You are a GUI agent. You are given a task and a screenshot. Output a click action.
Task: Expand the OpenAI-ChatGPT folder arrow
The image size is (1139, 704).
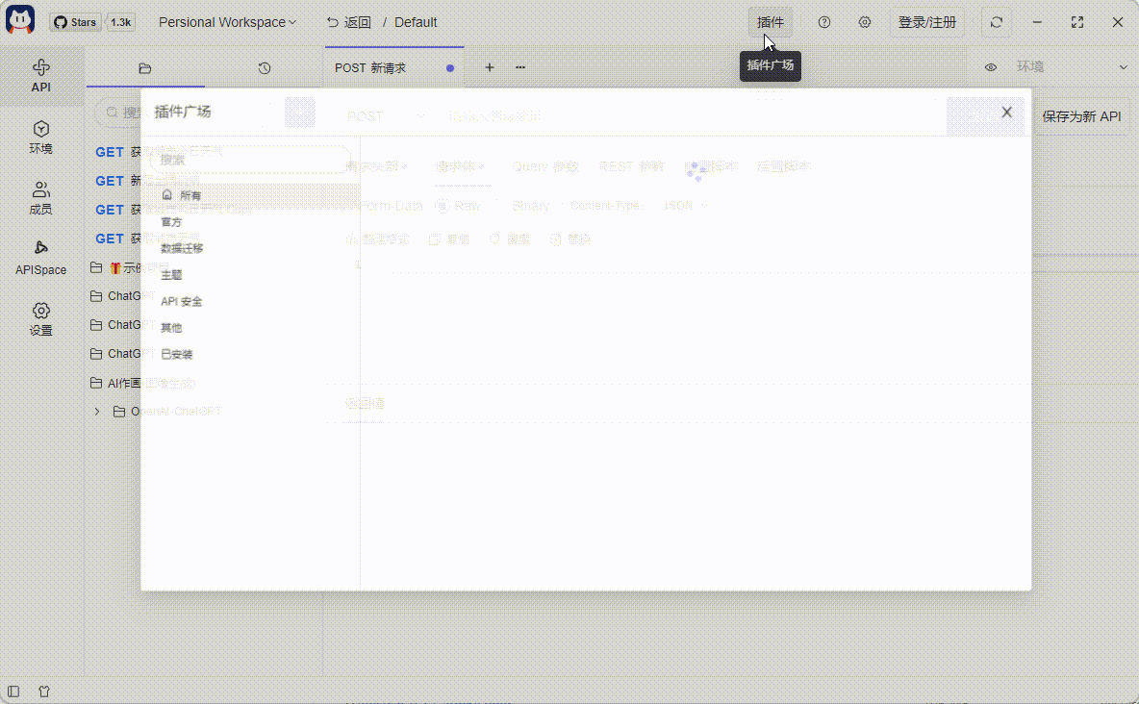coord(97,412)
